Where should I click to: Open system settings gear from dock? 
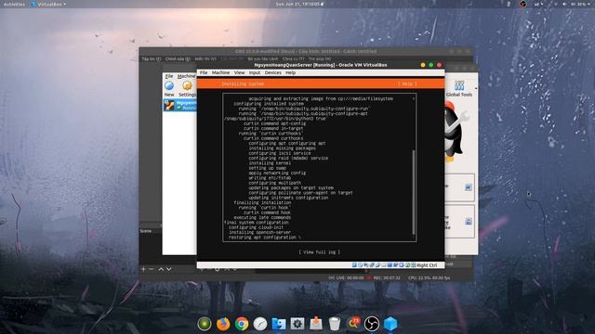click(297, 324)
